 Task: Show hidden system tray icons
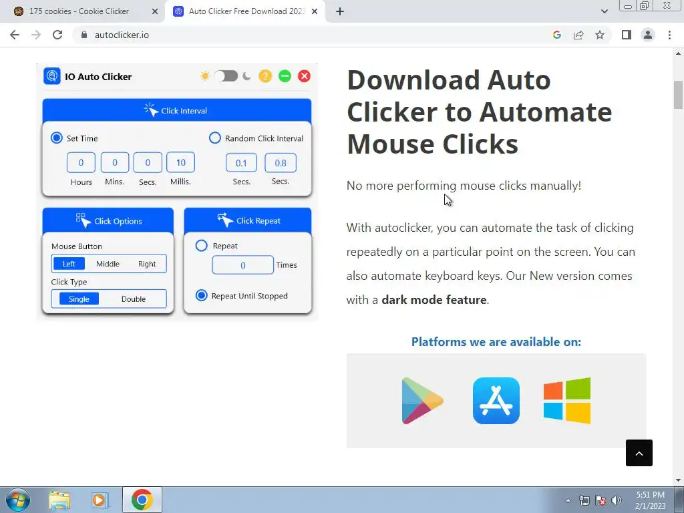(568, 500)
